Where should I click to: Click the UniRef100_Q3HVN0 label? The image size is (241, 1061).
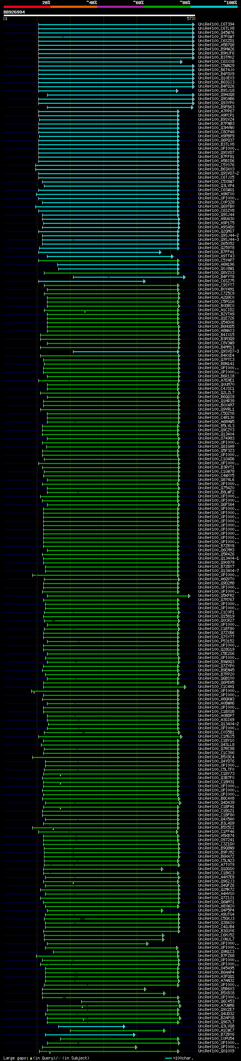[x=216, y=128]
